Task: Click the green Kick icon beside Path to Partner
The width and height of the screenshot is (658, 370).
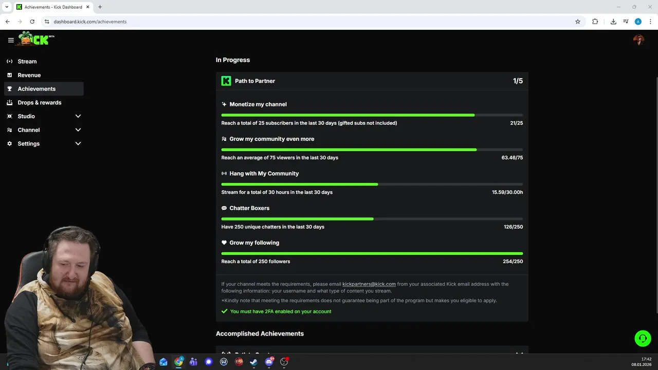Action: (x=226, y=81)
